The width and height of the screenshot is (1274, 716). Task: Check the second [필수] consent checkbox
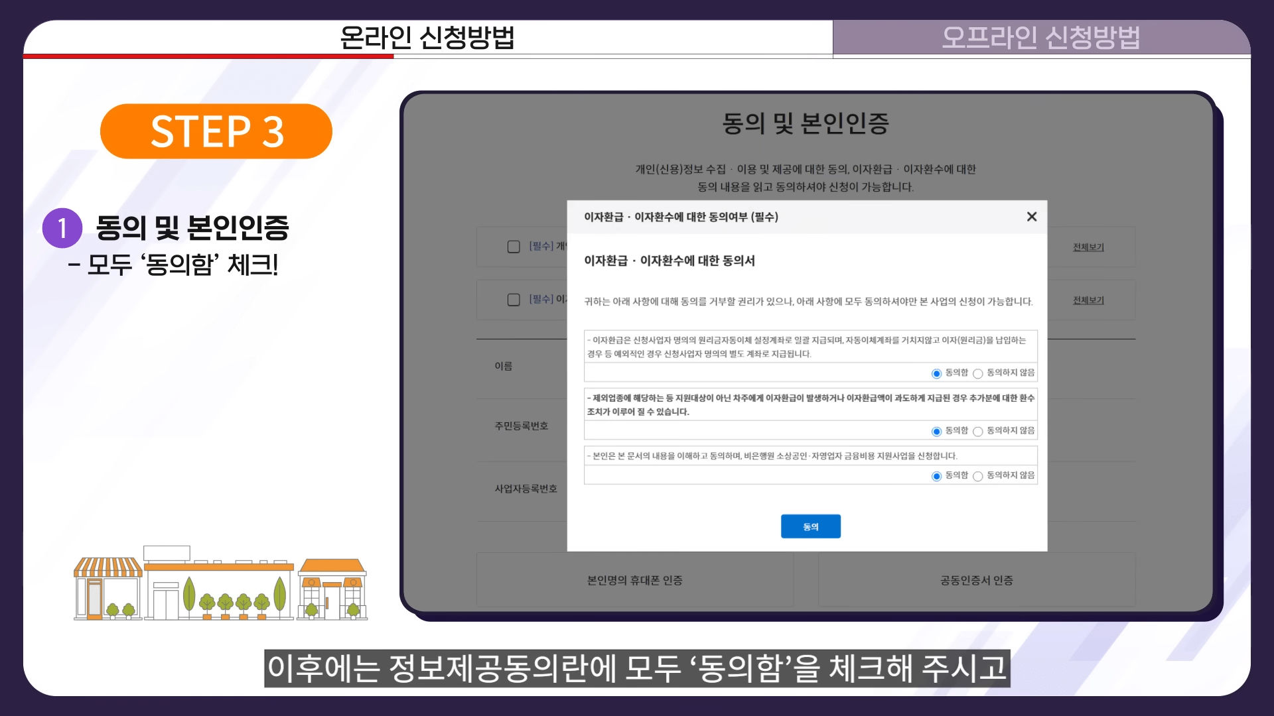point(514,300)
